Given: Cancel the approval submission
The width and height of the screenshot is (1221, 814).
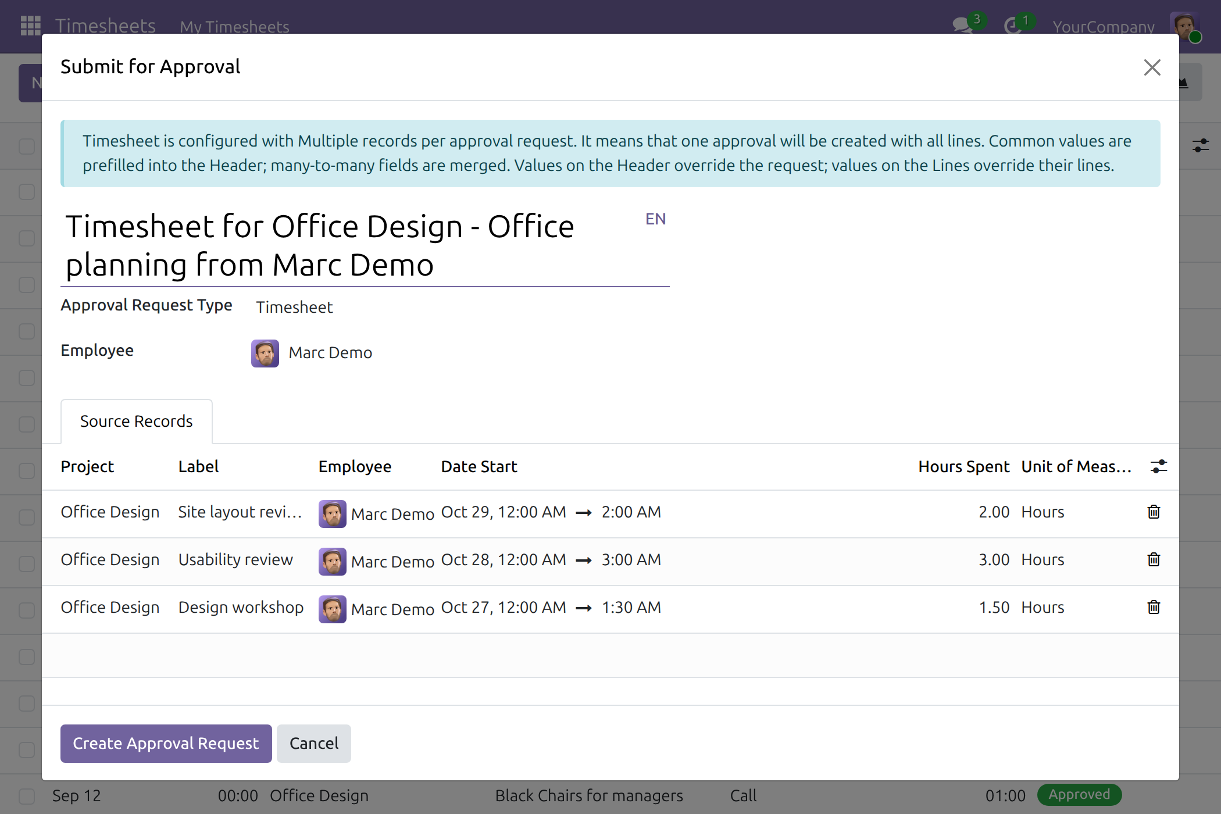Looking at the screenshot, I should pyautogui.click(x=314, y=743).
